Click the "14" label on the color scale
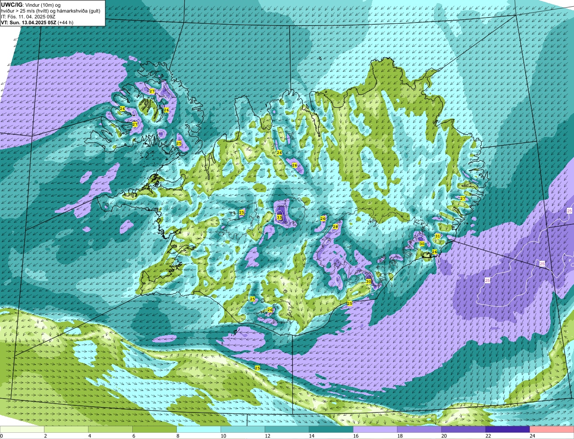Screen dimensions: 574x439 [x=311, y=436]
